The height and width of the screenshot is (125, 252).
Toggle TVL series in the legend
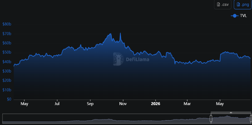tap(239, 16)
